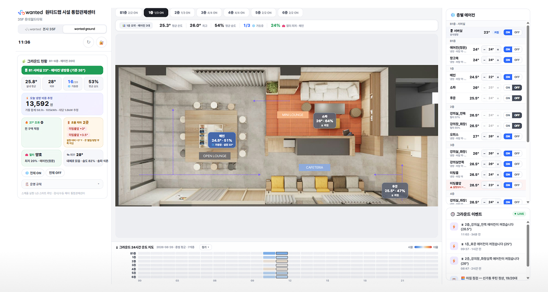The height and width of the screenshot is (292, 548).
Task: Open the 4층 floor tab
Action: click(x=236, y=13)
